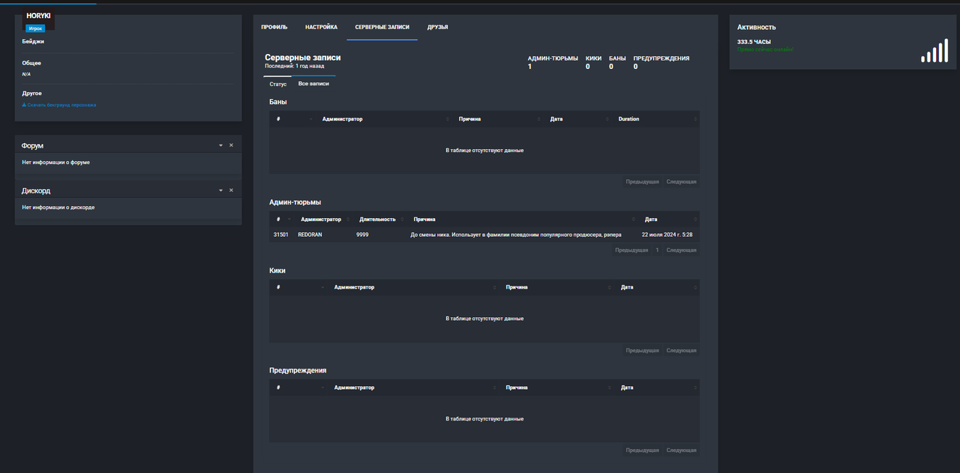Sort admin-jails table by Длительность

380,220
